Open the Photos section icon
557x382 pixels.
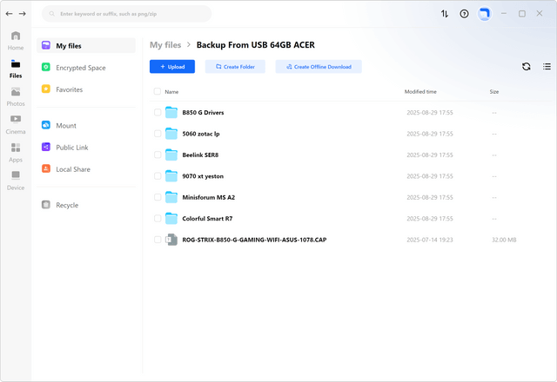(x=16, y=92)
